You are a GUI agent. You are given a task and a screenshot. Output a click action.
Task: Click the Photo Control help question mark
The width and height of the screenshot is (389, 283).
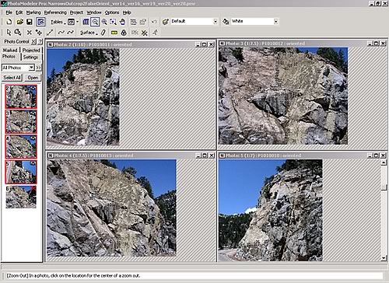(40, 41)
